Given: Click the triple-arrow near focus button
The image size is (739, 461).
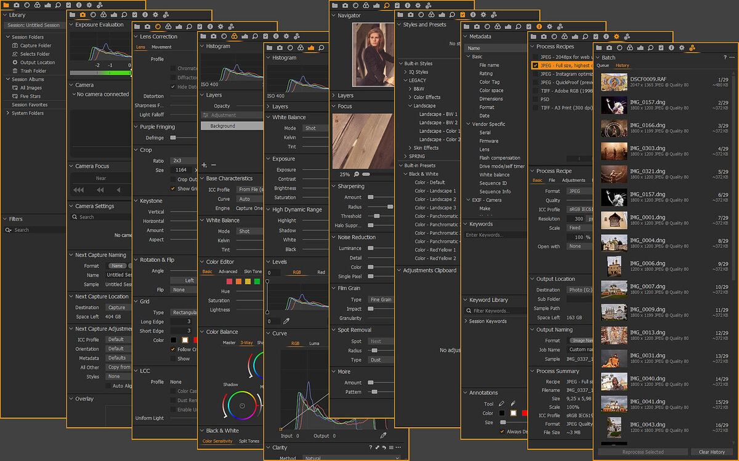Looking at the screenshot, I should point(78,190).
